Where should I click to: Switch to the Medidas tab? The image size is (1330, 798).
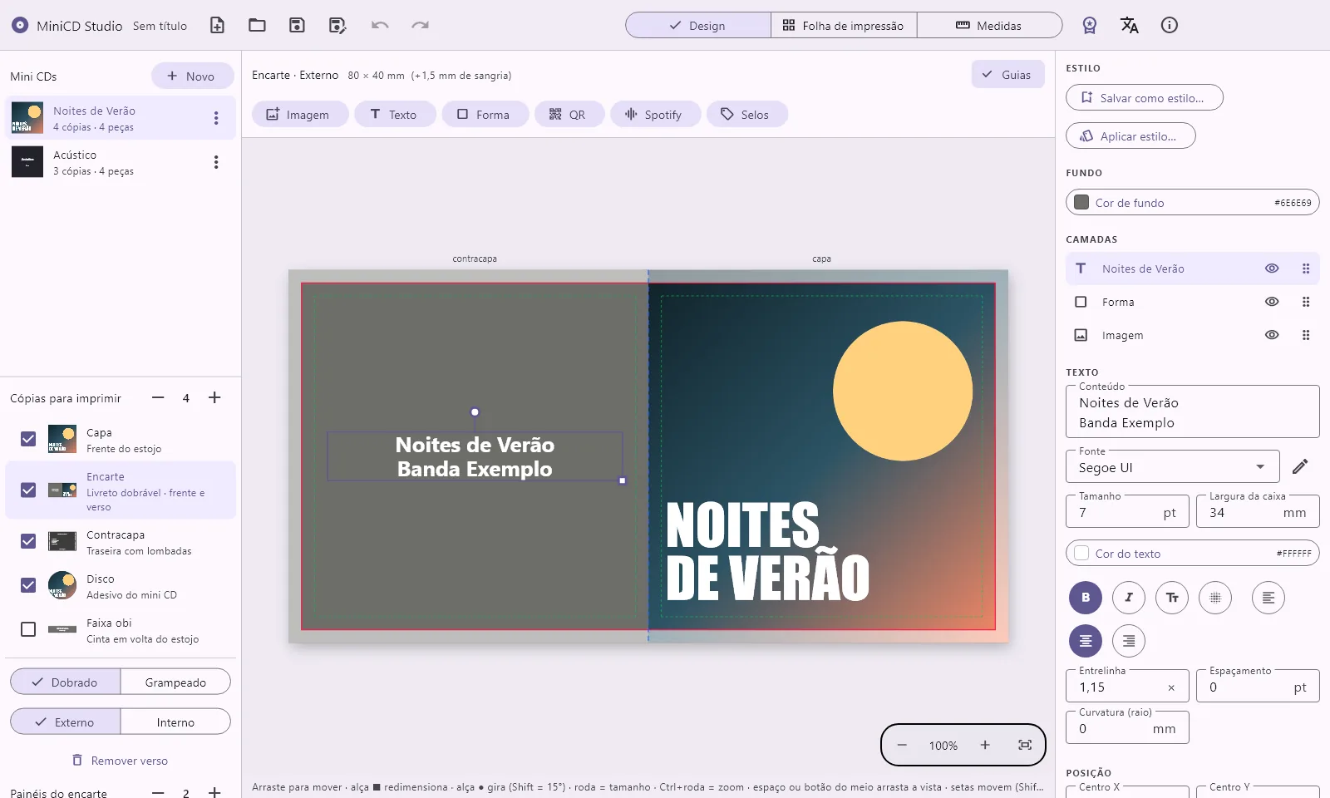pyautogui.click(x=989, y=25)
